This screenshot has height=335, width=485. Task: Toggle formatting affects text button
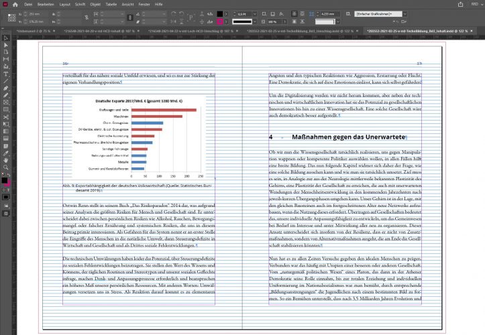point(8,190)
